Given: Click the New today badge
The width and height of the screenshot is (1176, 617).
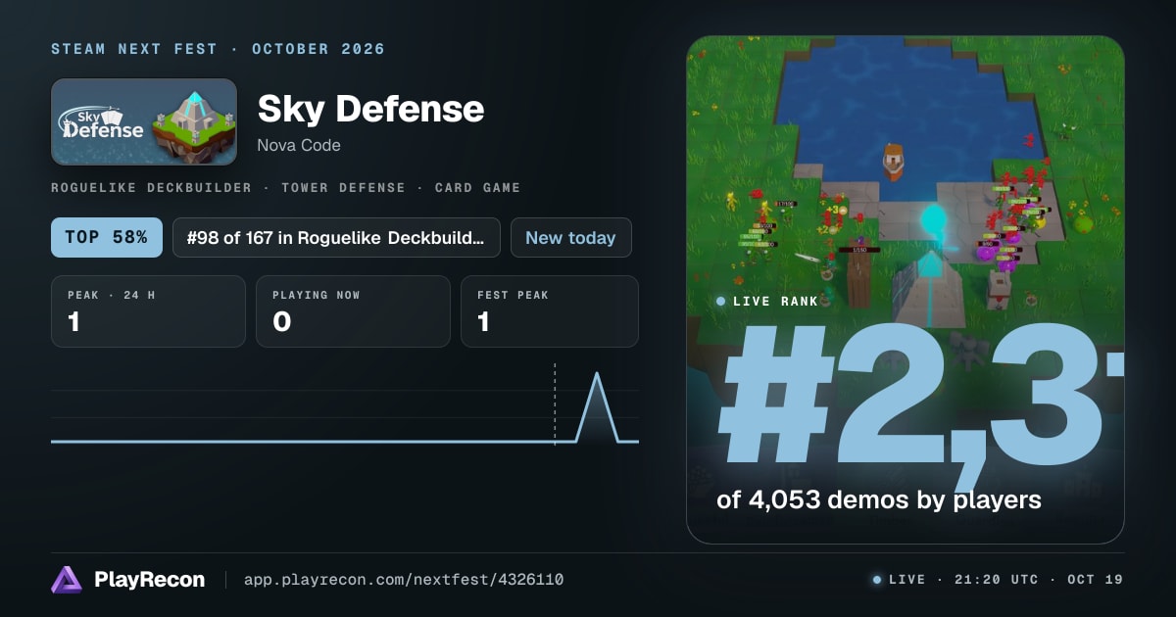Looking at the screenshot, I should click(x=570, y=238).
